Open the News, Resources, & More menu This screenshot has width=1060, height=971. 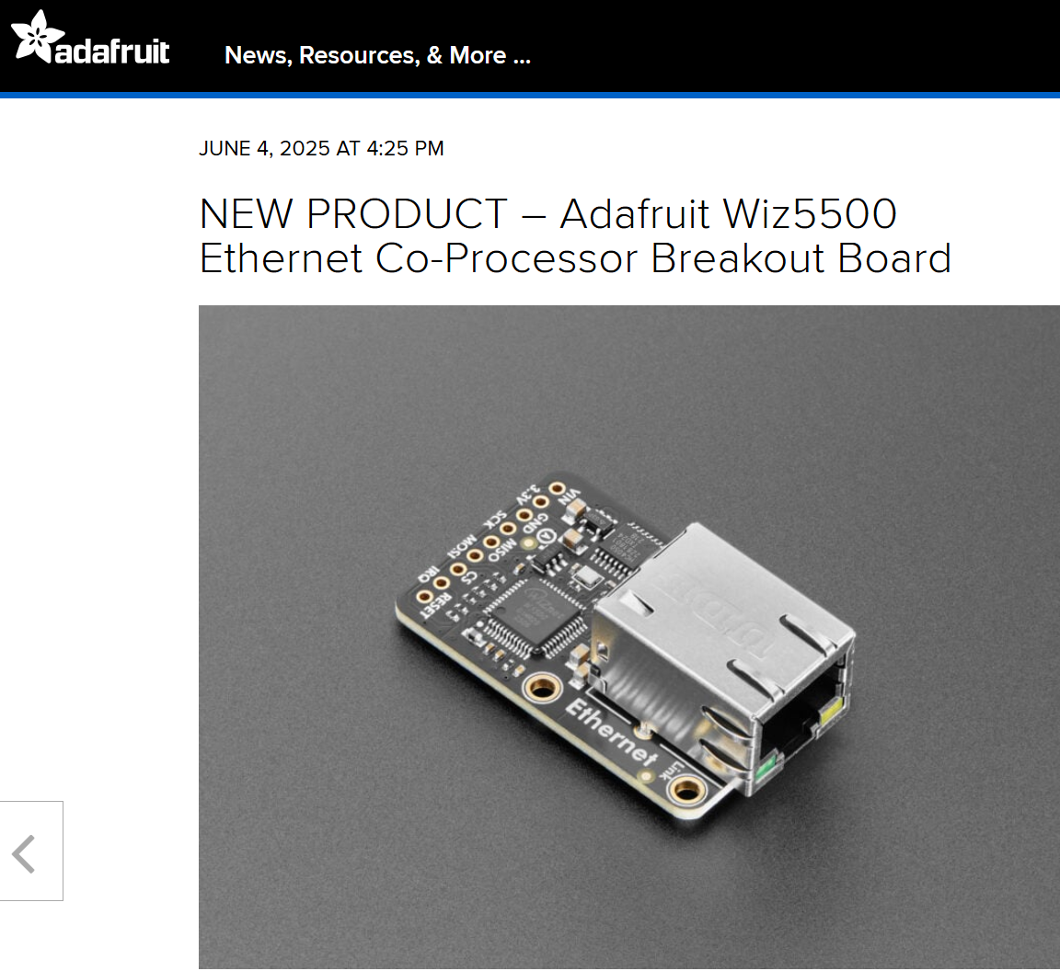(377, 55)
